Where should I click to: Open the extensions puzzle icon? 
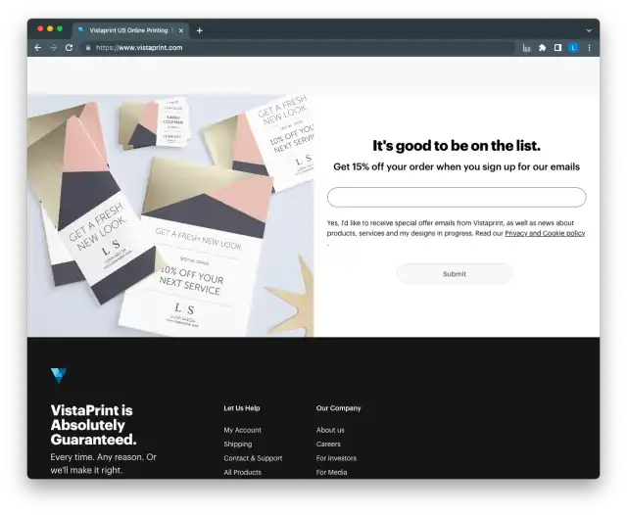[542, 48]
